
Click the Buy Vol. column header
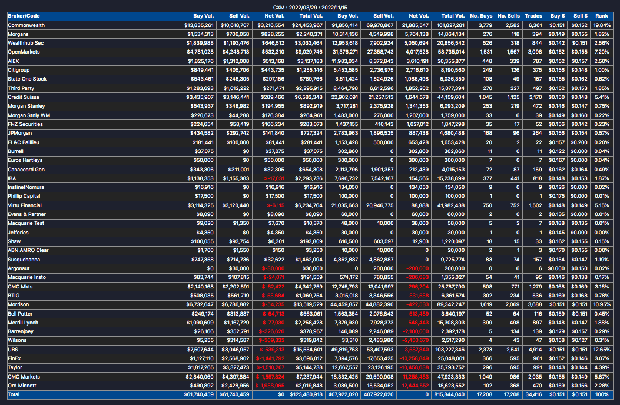point(347,16)
